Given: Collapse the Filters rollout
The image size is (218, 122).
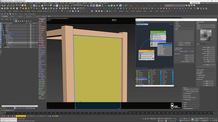Looking at the screenshot, I should pyautogui.click(x=184, y=22).
